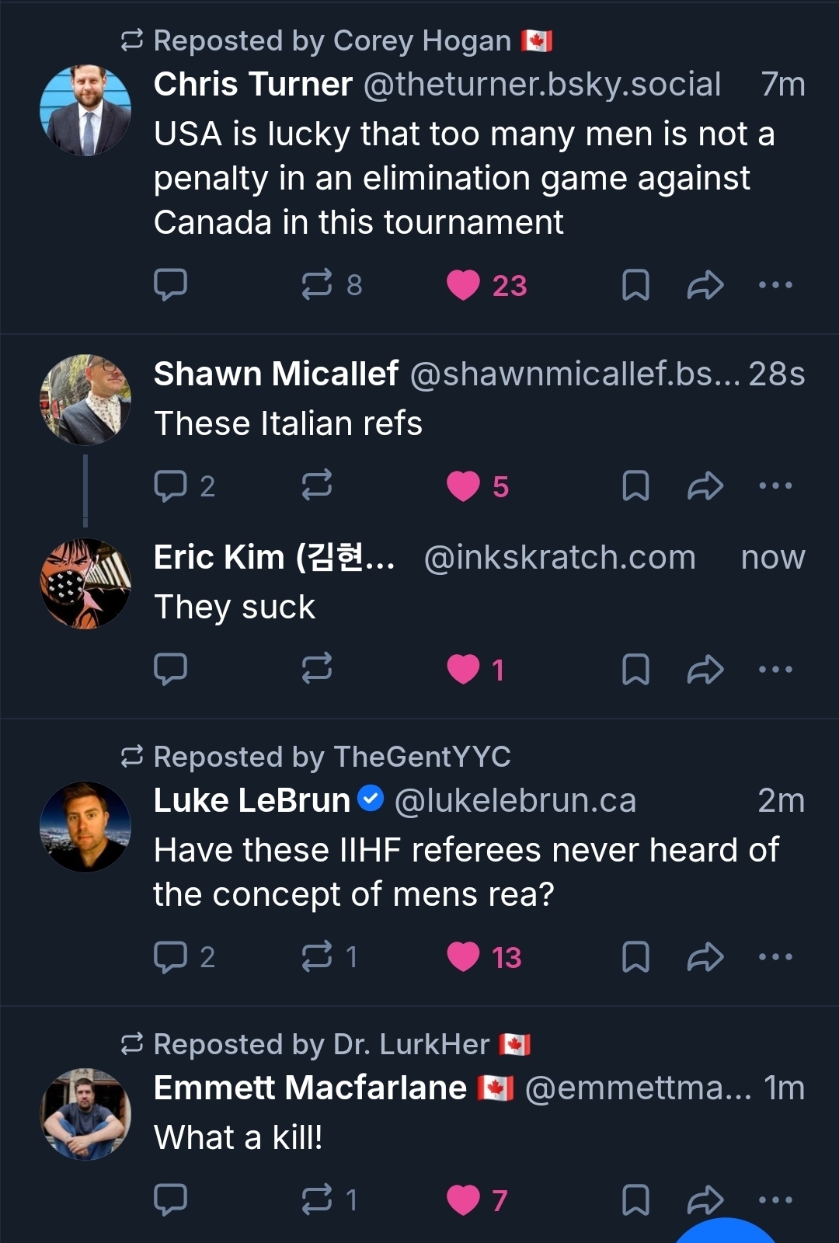Open the Reposted by Corey Hogan link
Screen dimensions: 839x1243
(332, 40)
